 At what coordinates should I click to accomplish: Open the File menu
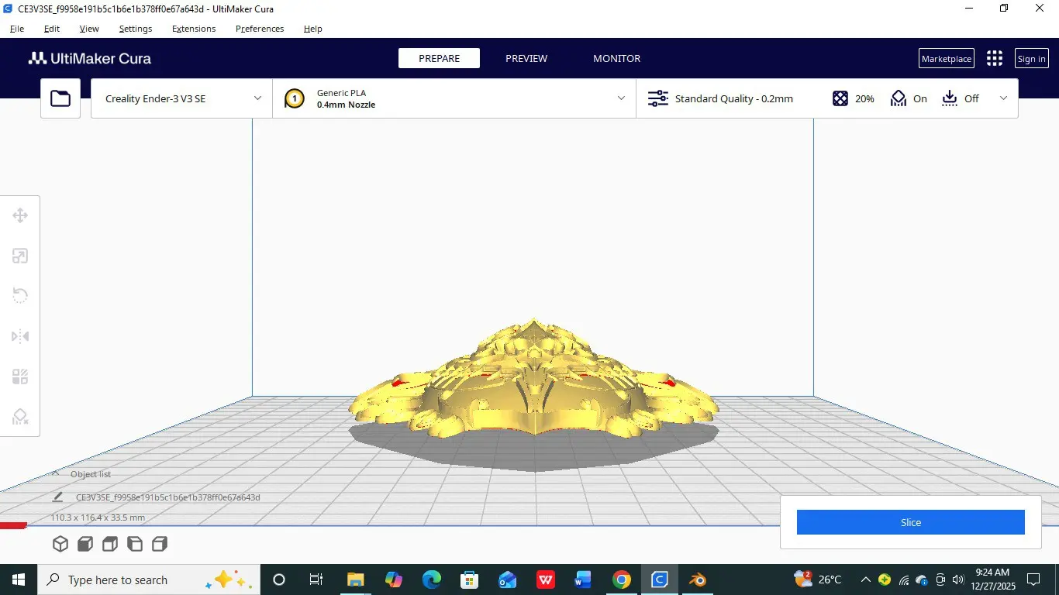point(17,29)
